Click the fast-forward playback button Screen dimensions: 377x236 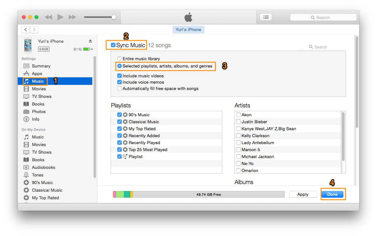[72, 17]
